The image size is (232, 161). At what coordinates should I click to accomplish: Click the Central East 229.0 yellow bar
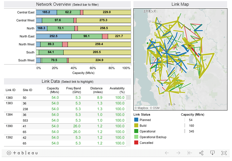coord(107,12)
